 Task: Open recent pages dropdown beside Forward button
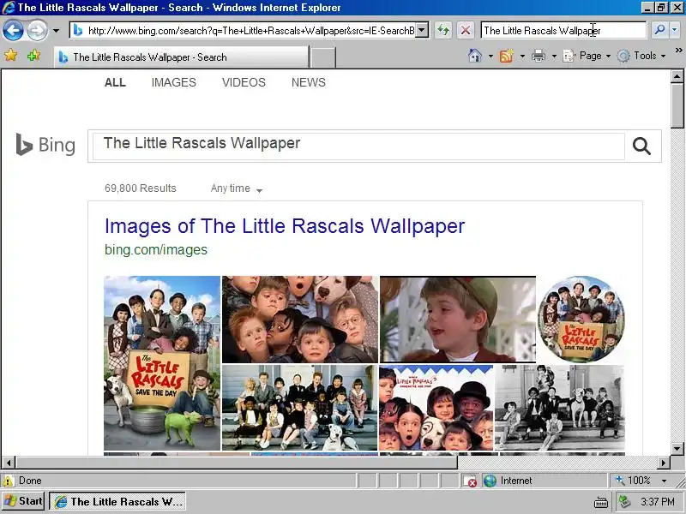point(56,31)
